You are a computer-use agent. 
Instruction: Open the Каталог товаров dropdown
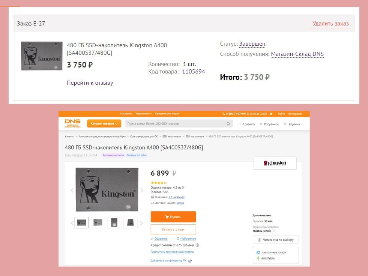(104, 124)
